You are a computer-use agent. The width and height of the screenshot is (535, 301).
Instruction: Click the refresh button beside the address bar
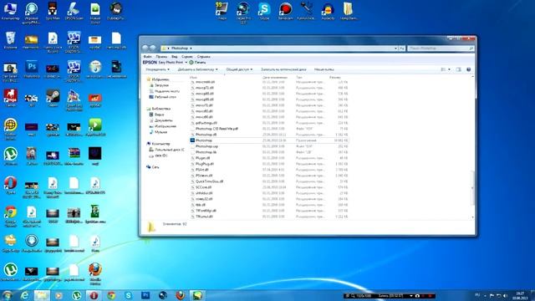click(x=402, y=48)
